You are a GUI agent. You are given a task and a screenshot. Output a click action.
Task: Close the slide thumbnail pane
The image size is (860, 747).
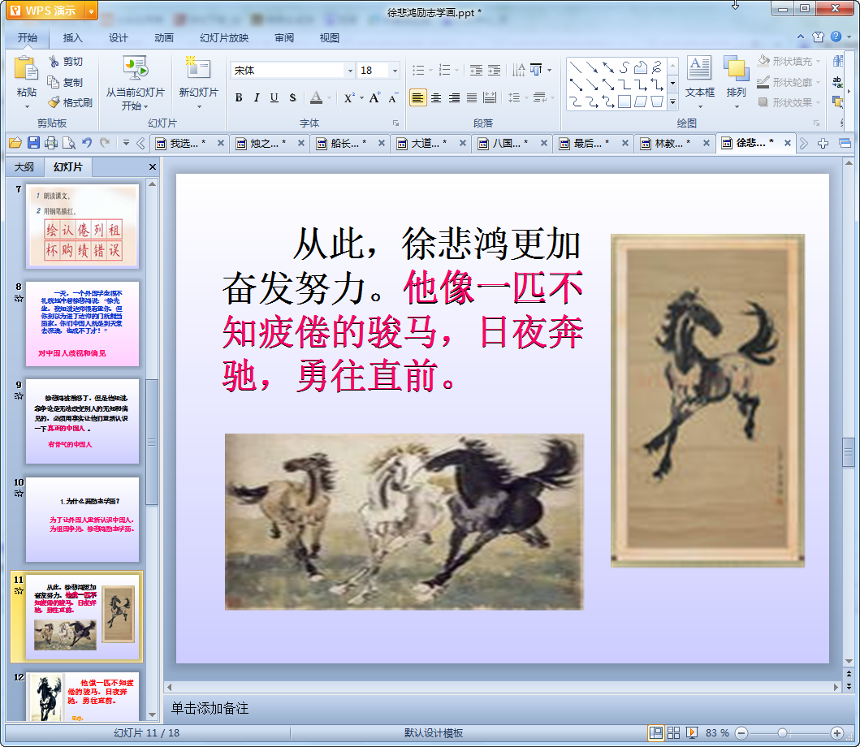click(x=153, y=166)
